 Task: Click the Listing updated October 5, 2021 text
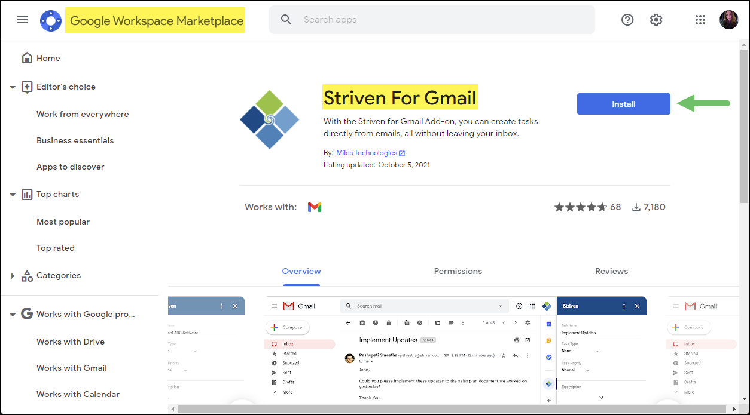tap(377, 165)
